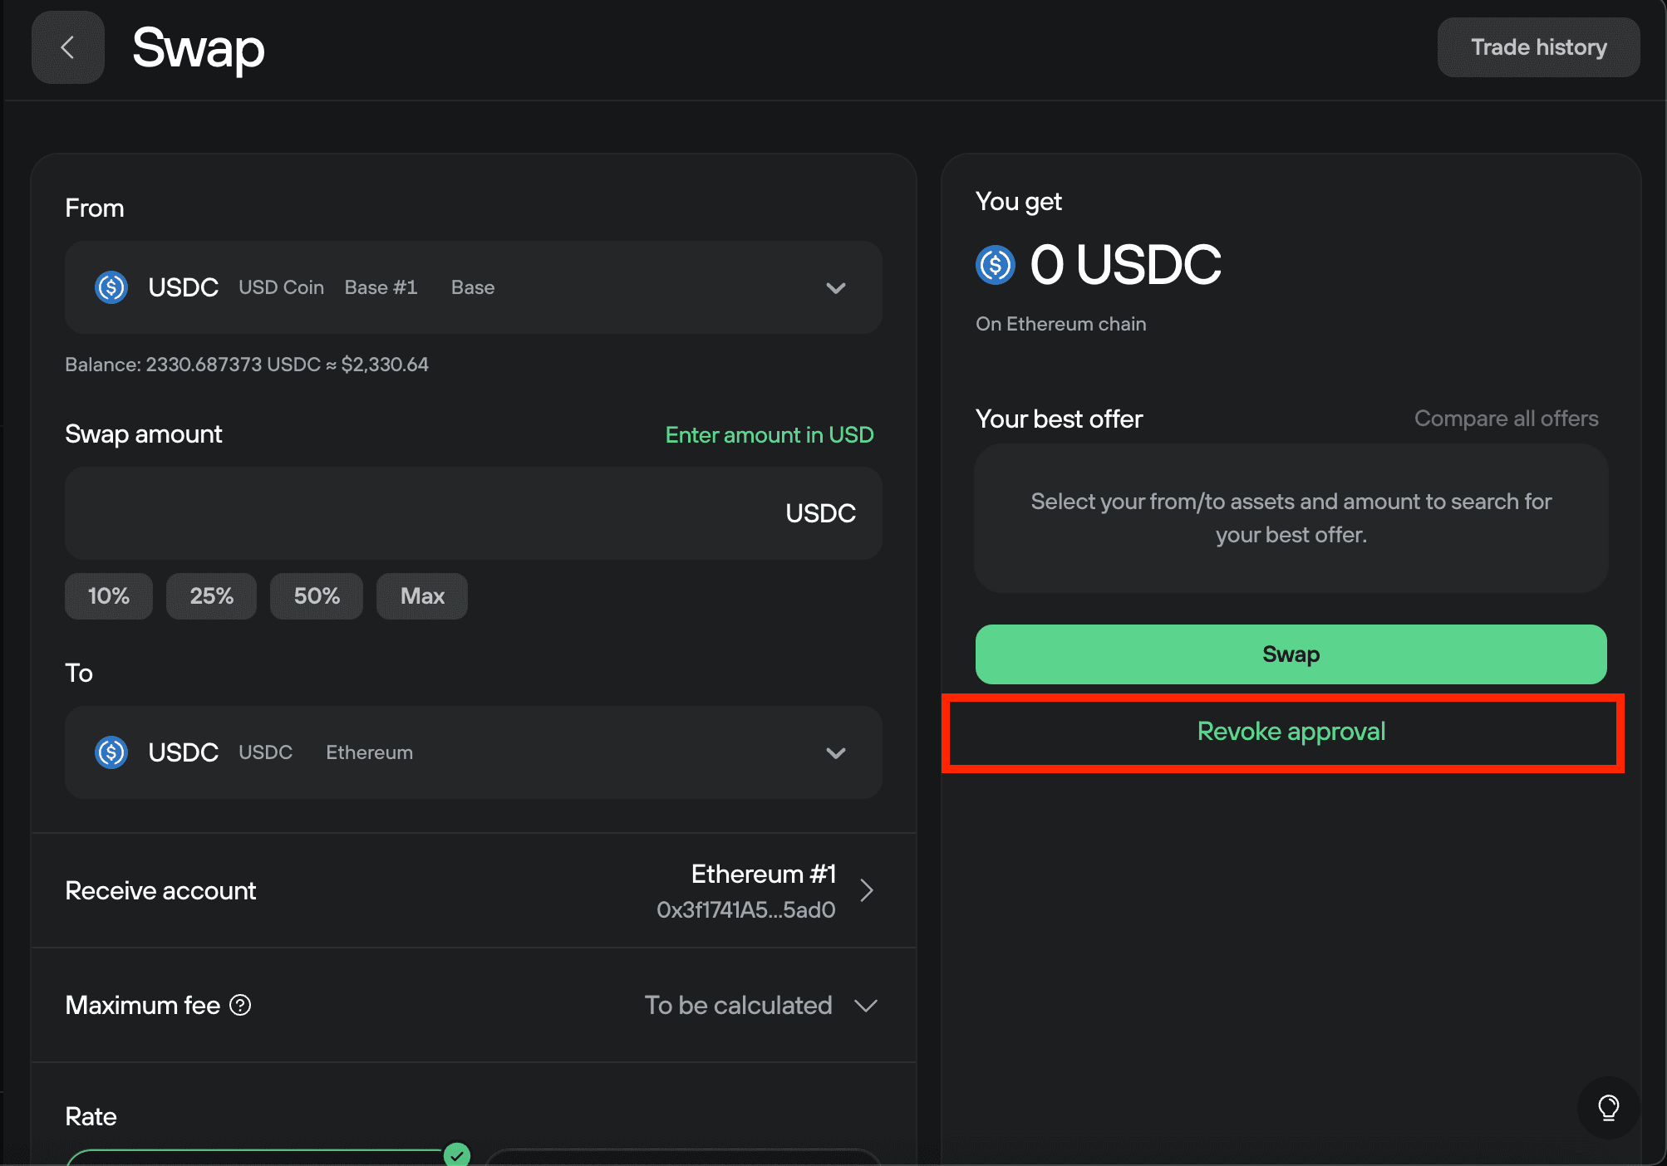Viewport: 1667px width, 1166px height.
Task: Open the To asset selector dropdown
Action: coord(836,752)
